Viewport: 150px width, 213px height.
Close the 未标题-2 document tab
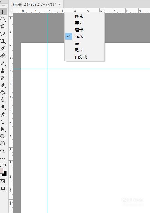[x=59, y=4]
